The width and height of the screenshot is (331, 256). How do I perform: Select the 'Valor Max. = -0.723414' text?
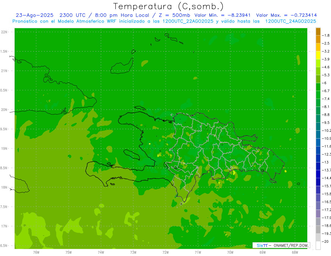(286, 15)
